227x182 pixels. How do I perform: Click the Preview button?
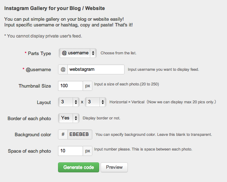pos(114,167)
